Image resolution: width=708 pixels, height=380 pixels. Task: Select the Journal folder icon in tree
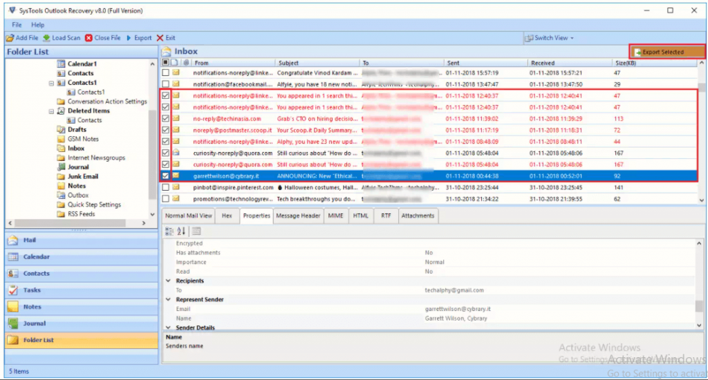pyautogui.click(x=61, y=167)
